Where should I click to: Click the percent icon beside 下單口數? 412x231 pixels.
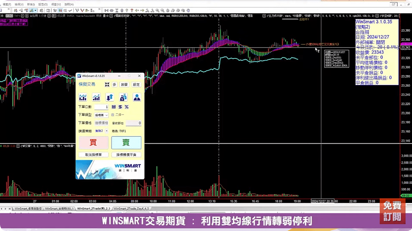coord(127,107)
